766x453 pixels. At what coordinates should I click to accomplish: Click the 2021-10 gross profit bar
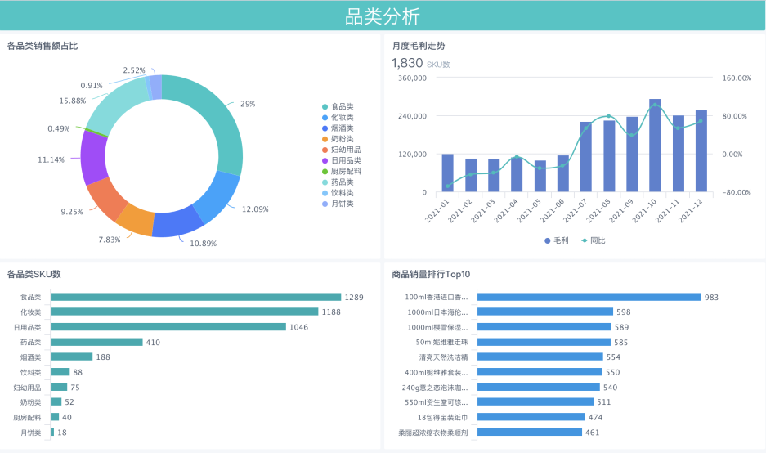coord(655,146)
